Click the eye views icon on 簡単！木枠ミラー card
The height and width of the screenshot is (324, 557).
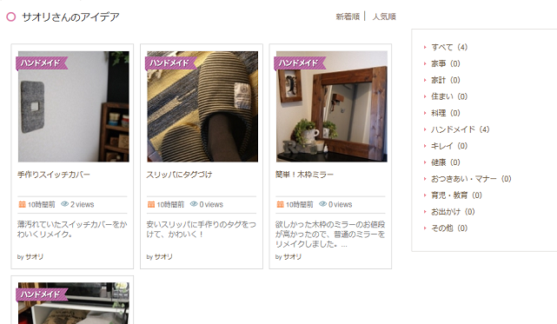(322, 204)
